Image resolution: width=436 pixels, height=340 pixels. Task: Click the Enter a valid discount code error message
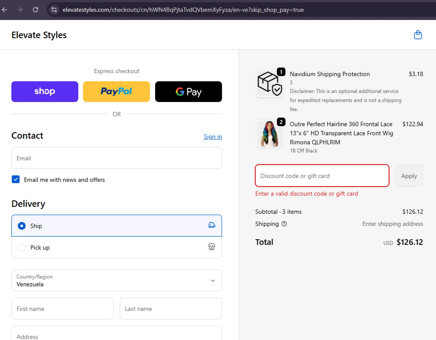click(x=307, y=194)
